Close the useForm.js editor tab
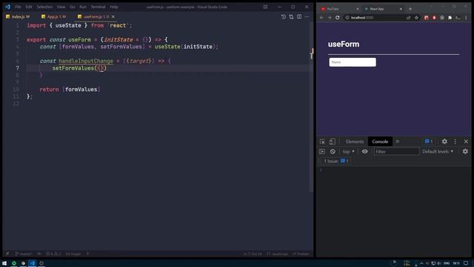The image size is (474, 267). point(113,16)
